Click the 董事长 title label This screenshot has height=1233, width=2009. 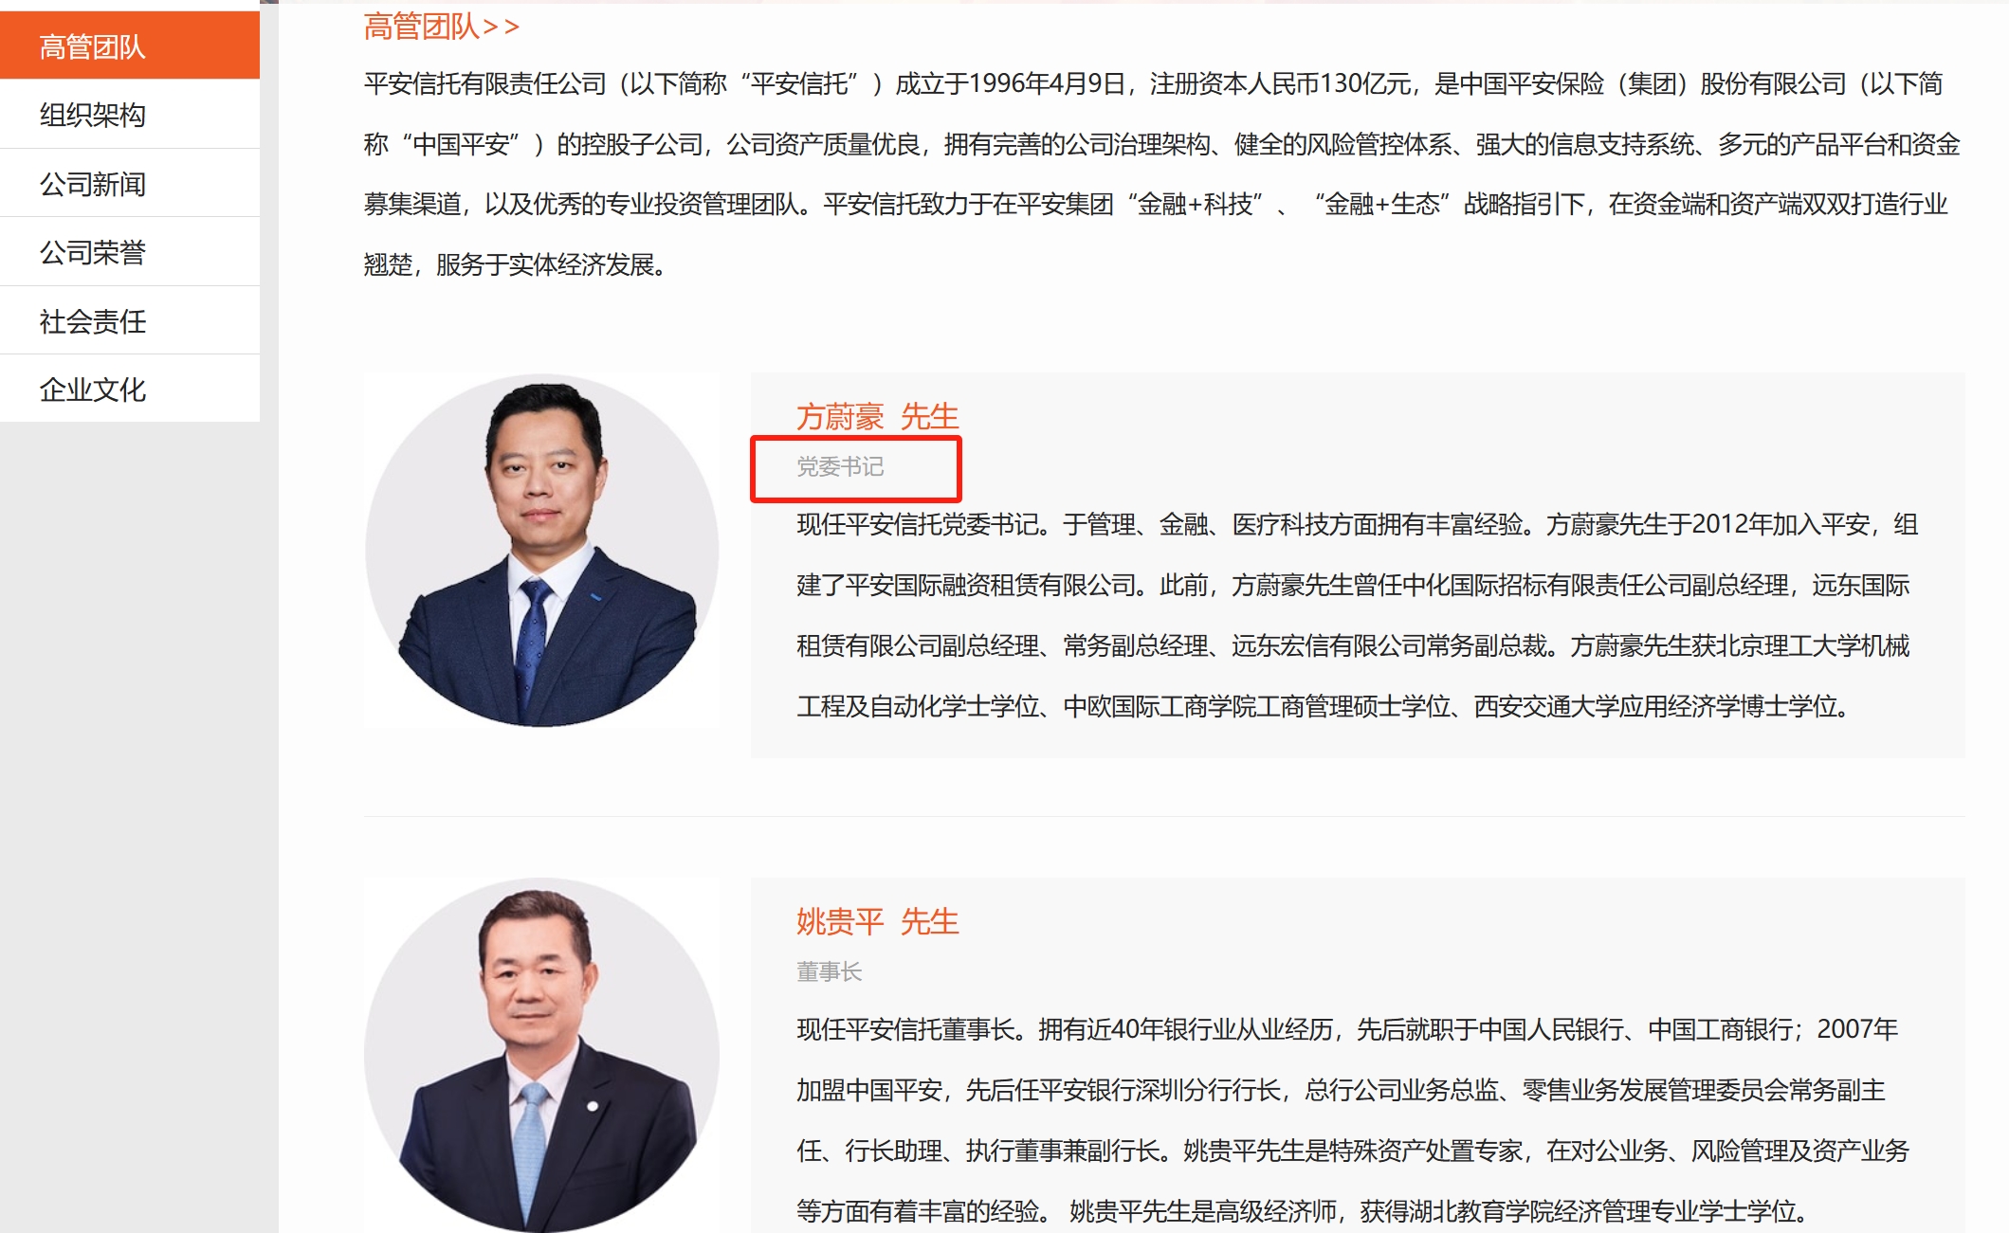pyautogui.click(x=830, y=971)
